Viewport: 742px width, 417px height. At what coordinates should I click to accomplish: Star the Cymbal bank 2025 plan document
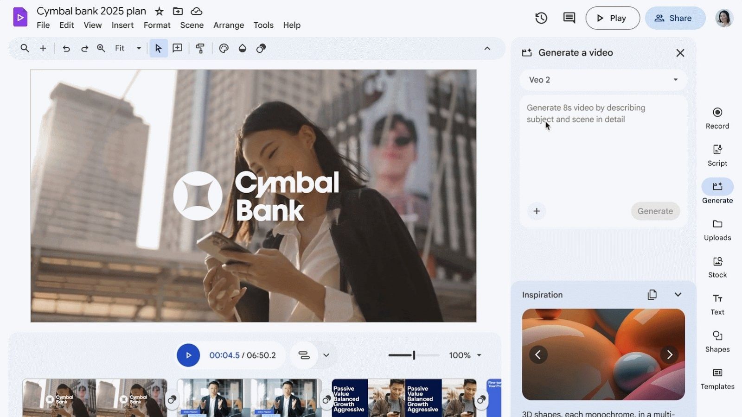(159, 11)
